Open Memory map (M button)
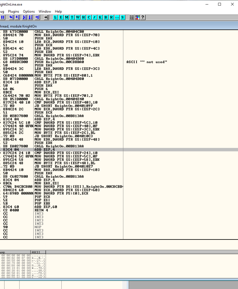Viewport: 238px width, 289px height. tap(67, 17)
